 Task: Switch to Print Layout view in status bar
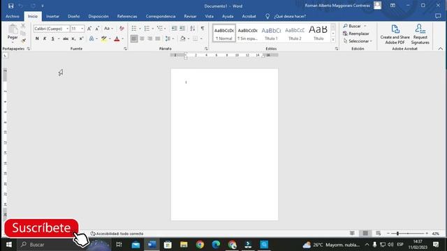365,234
